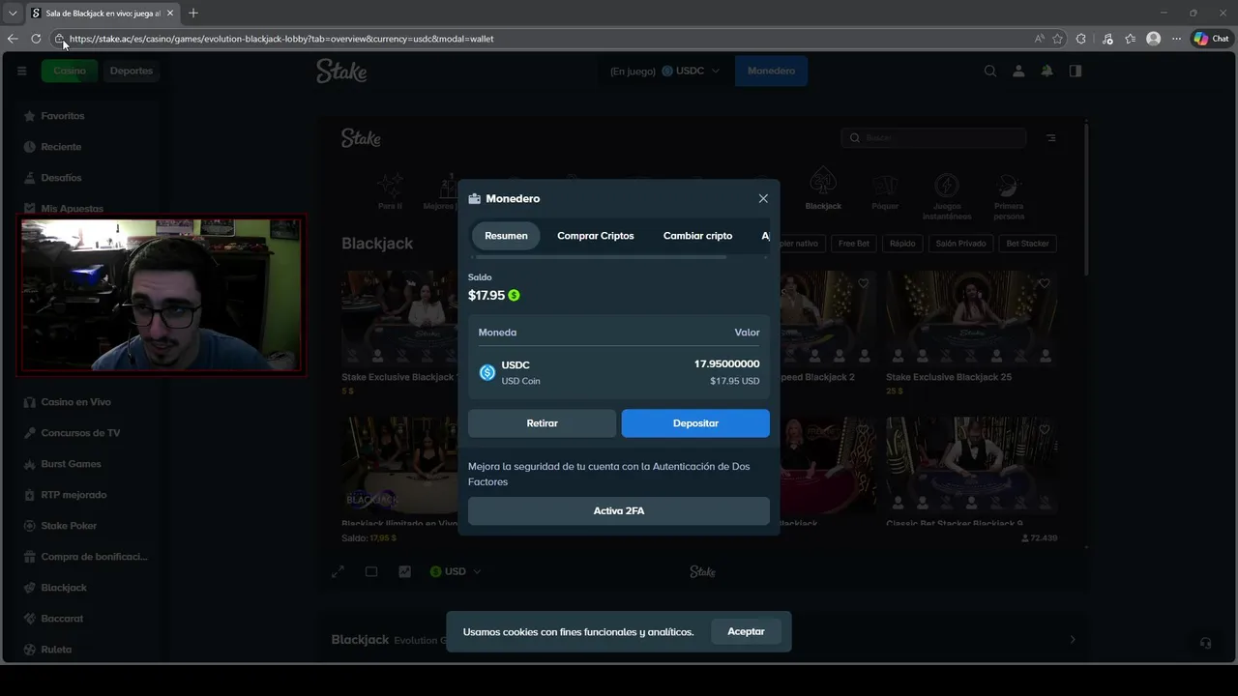This screenshot has width=1238, height=696.
Task: Open Copilot Chat button in browser
Action: (x=1211, y=39)
